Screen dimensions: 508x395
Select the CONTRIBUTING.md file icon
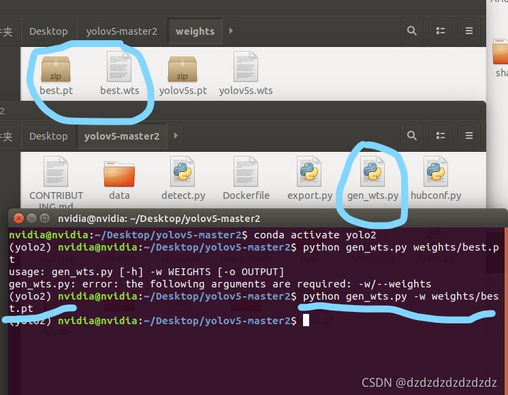click(56, 172)
